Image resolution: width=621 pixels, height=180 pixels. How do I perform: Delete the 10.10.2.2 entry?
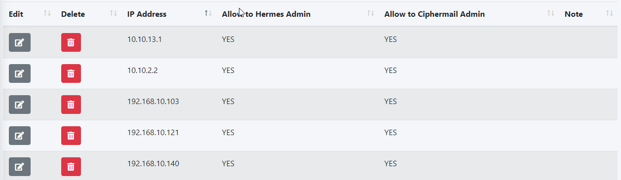[x=71, y=73]
